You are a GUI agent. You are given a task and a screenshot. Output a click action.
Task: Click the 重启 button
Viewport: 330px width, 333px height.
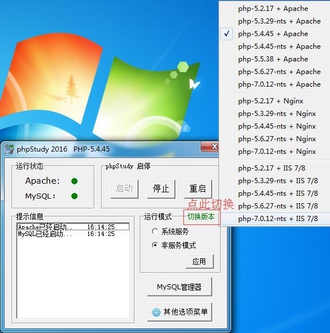[198, 189]
